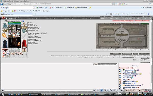Click the blue gloves equipment item

(x=24, y=31)
